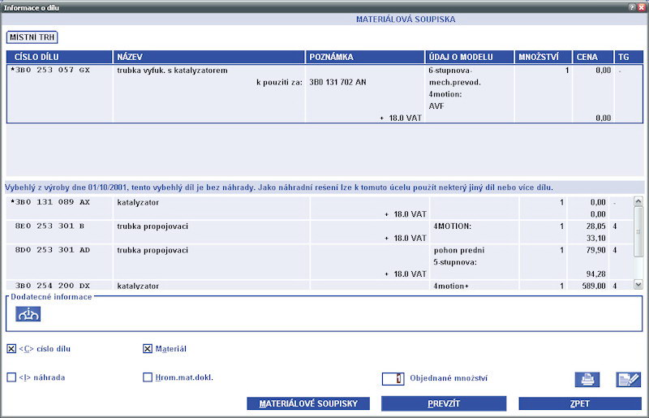Click the exhaust diagram icon in Dodatečné informace
Image resolution: width=649 pixels, height=418 pixels.
[x=28, y=314]
